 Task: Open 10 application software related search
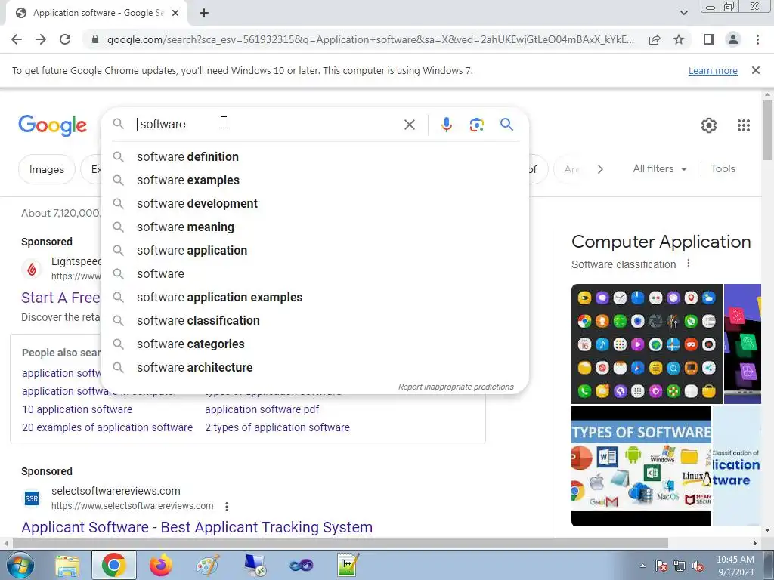click(x=77, y=410)
